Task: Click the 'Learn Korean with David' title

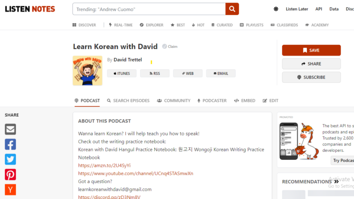Action: (115, 47)
